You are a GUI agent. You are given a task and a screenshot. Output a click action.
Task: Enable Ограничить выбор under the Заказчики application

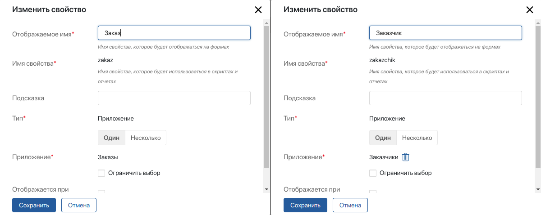[373, 173]
